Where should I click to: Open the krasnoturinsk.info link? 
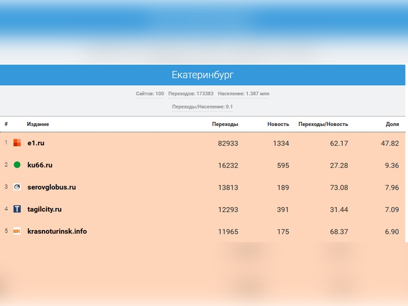tap(57, 231)
